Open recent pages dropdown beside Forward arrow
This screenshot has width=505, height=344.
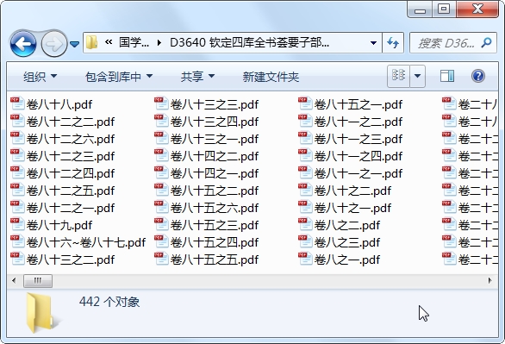(x=74, y=44)
